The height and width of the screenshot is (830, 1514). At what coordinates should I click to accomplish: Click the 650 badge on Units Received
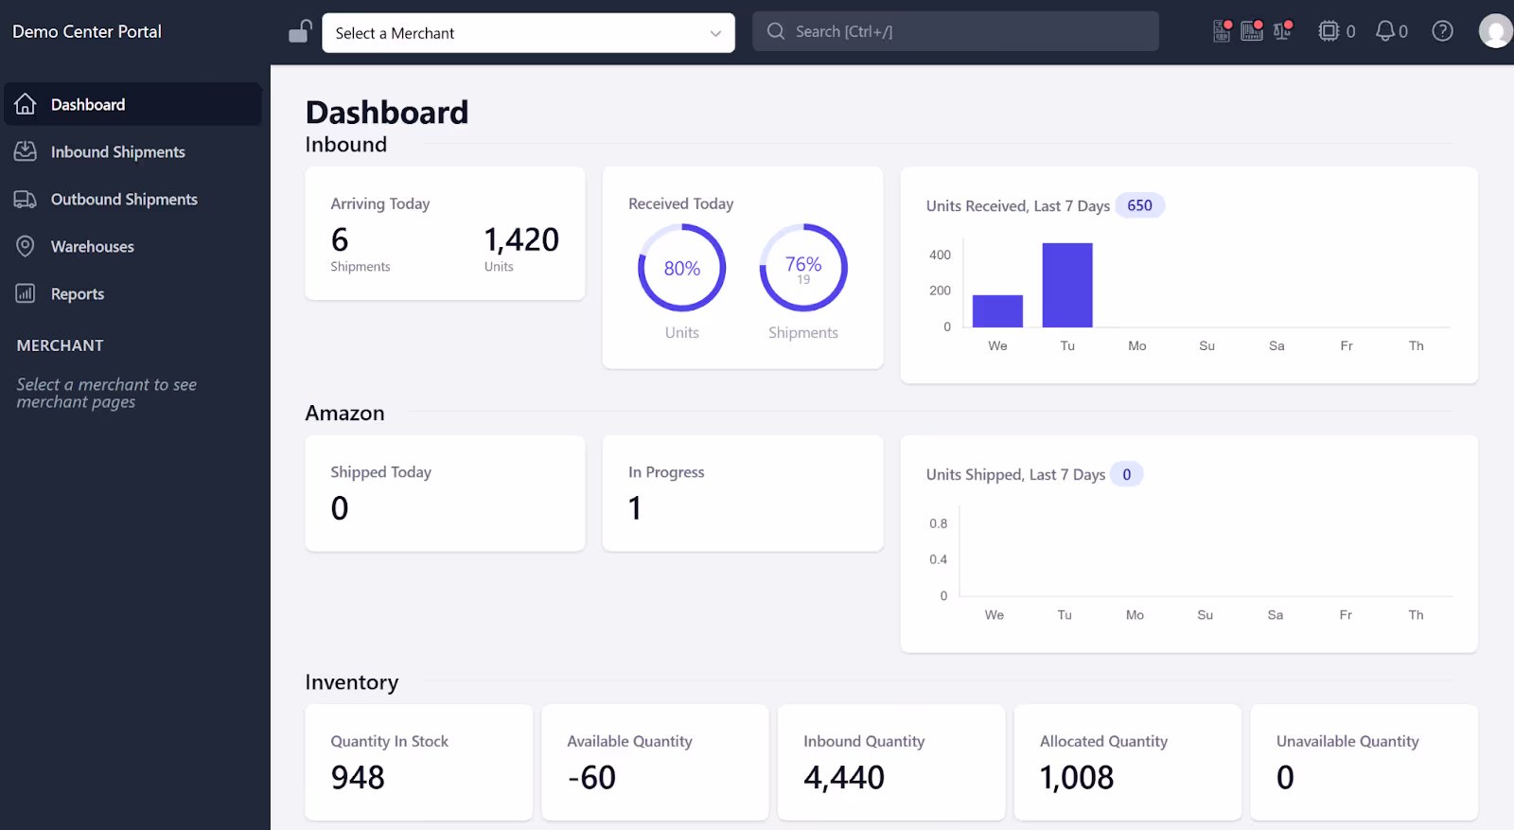coord(1139,205)
